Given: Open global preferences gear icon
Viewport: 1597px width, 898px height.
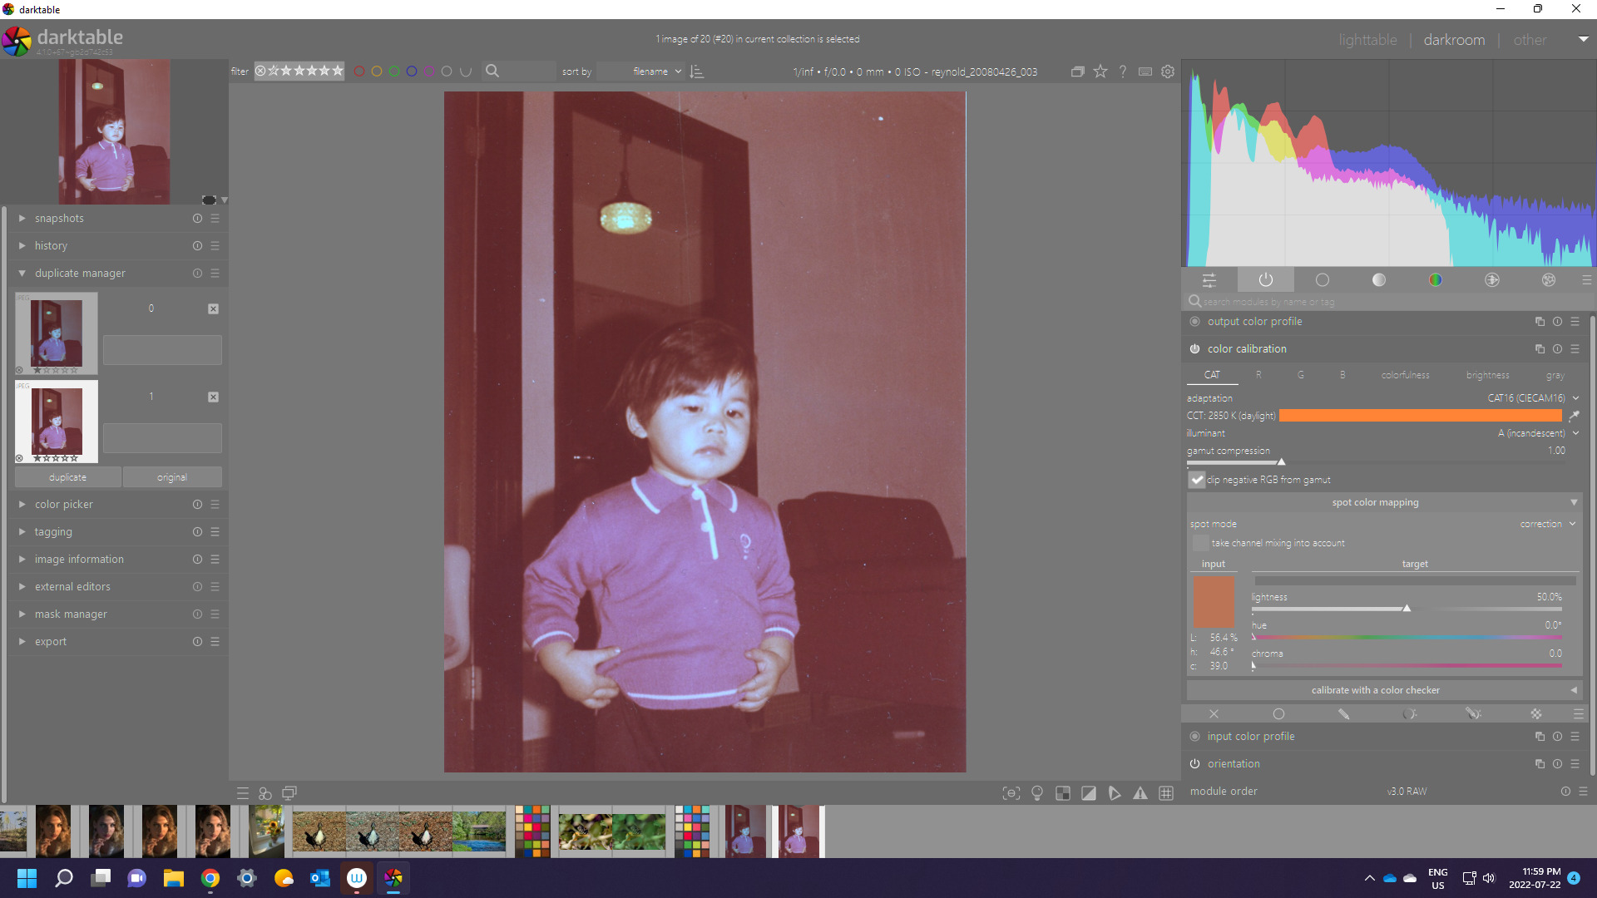Looking at the screenshot, I should click(1168, 72).
